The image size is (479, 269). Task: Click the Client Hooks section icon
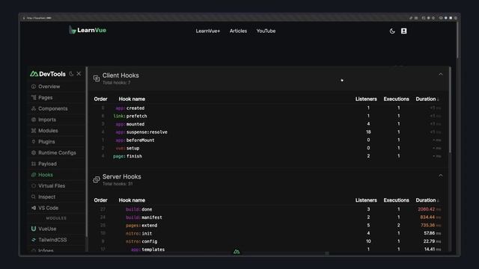pos(97,78)
